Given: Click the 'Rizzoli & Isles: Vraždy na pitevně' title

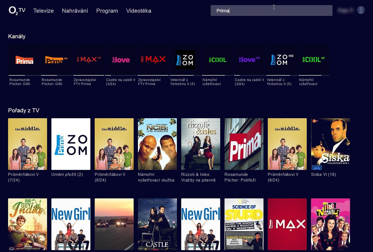Looking at the screenshot, I should click(199, 177).
